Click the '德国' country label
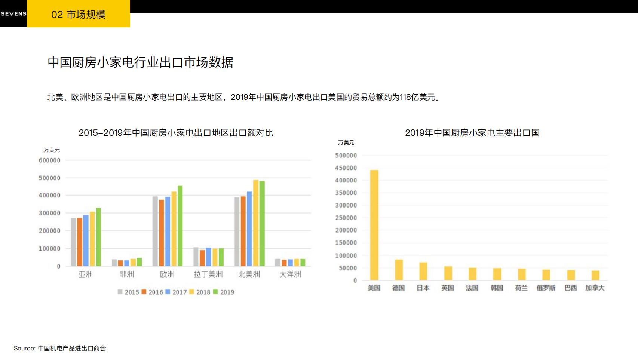The width and height of the screenshot is (638, 359). pos(398,288)
